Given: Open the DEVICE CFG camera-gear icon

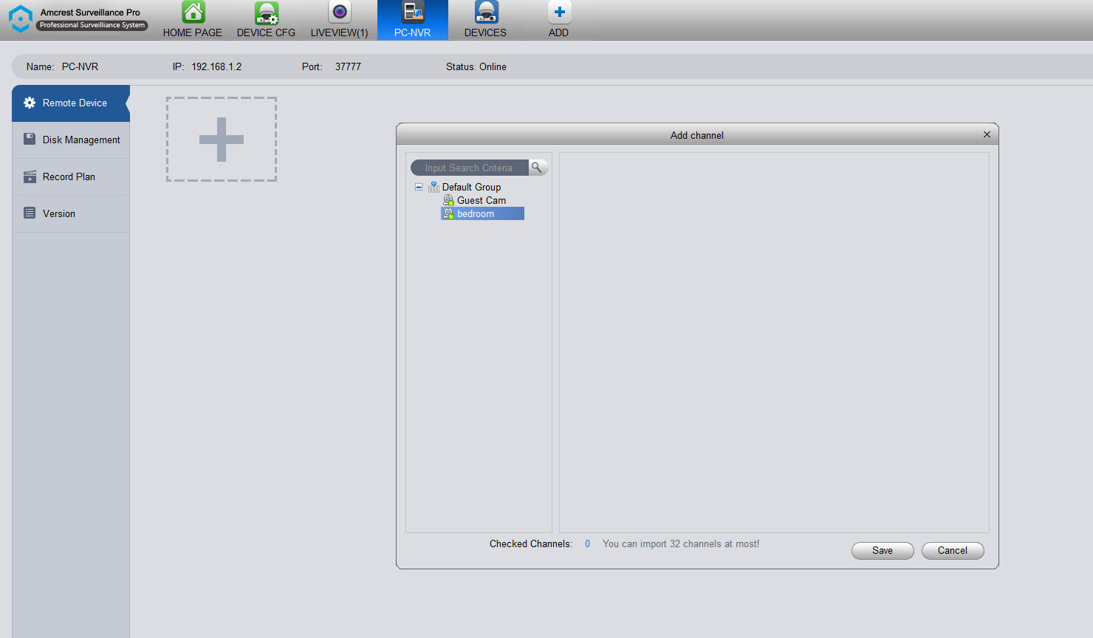Looking at the screenshot, I should coord(266,13).
